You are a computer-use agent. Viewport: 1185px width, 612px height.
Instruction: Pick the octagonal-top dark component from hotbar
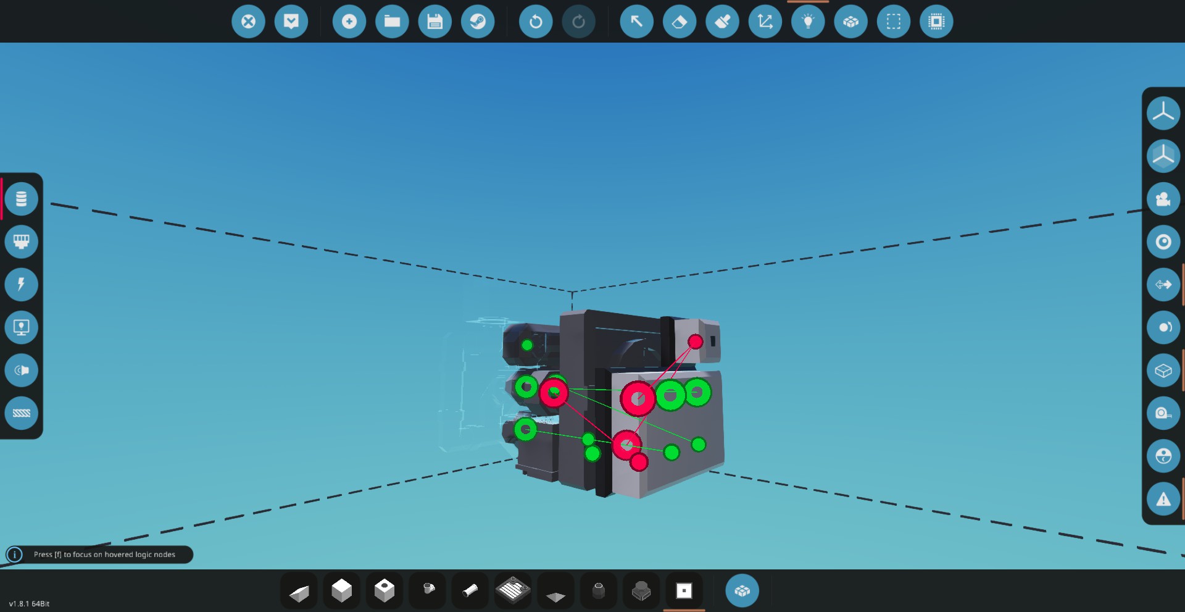coord(641,592)
